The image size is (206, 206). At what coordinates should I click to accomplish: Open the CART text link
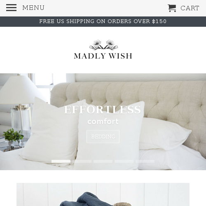(x=190, y=8)
